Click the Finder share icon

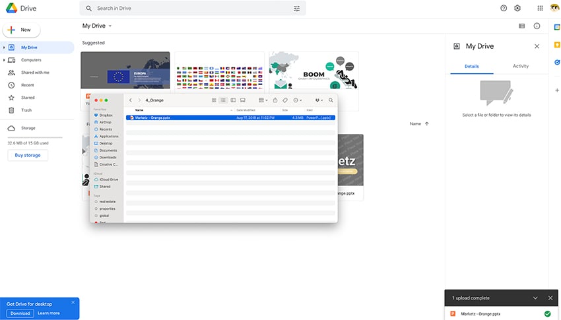coord(274,100)
